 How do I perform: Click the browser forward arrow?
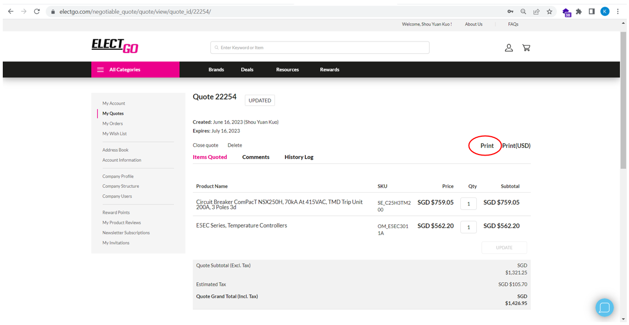pos(24,12)
